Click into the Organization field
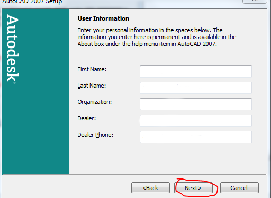 [196, 104]
